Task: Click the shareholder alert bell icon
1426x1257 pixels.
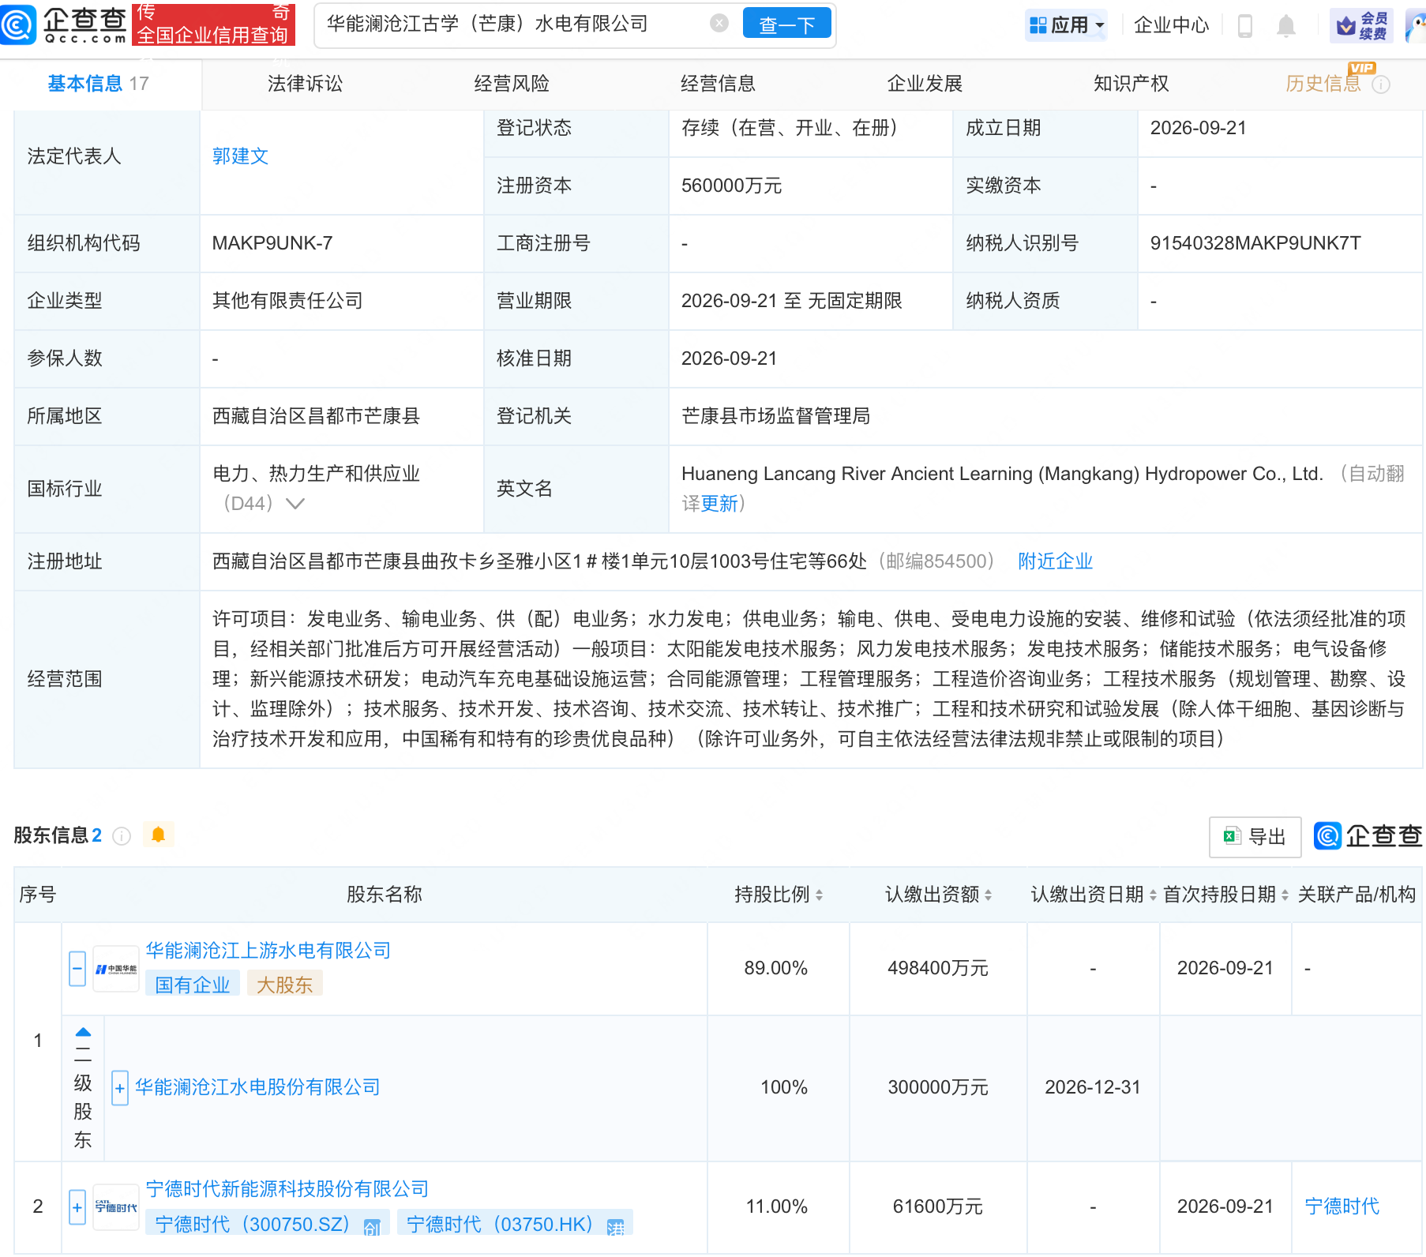Action: (158, 835)
